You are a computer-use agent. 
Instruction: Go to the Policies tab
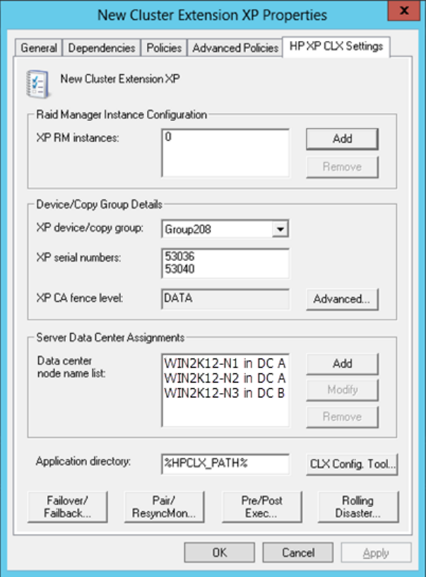pos(164,48)
